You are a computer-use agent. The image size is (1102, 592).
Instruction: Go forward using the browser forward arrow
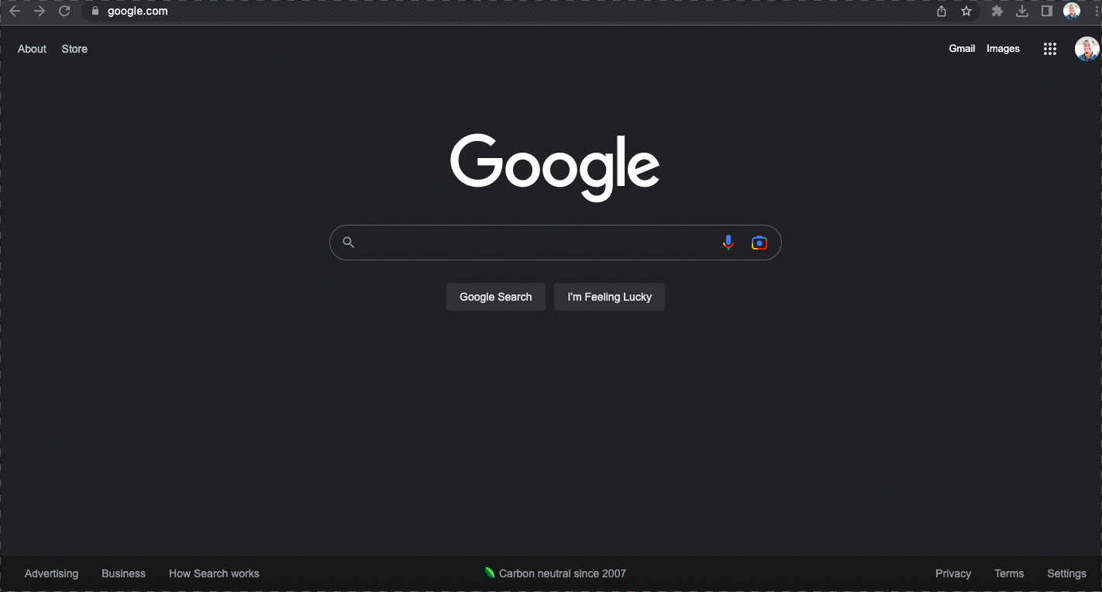[x=40, y=11]
